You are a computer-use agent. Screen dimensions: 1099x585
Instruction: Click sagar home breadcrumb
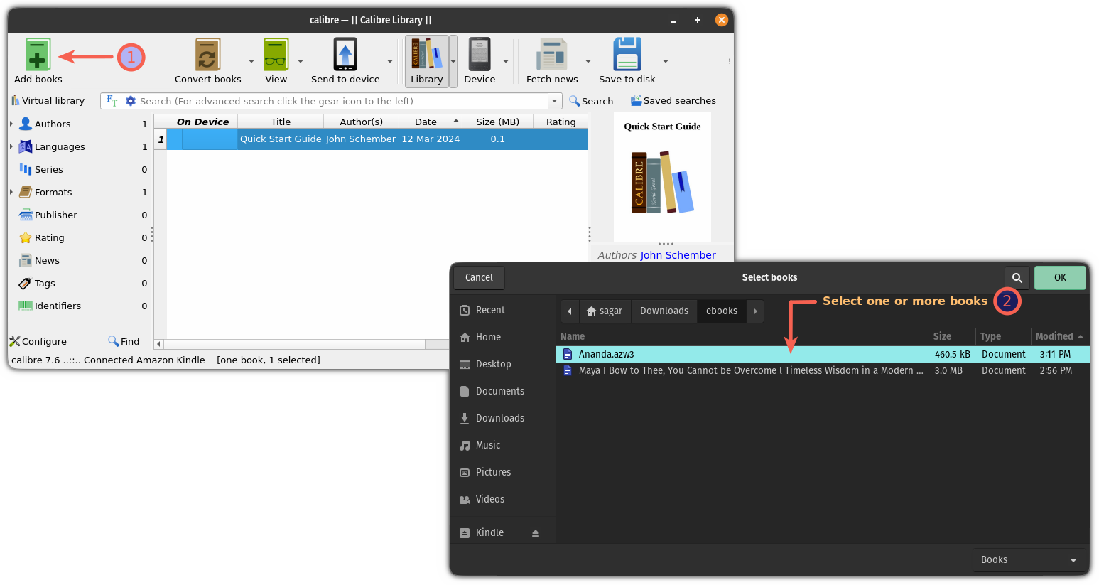[x=605, y=311]
